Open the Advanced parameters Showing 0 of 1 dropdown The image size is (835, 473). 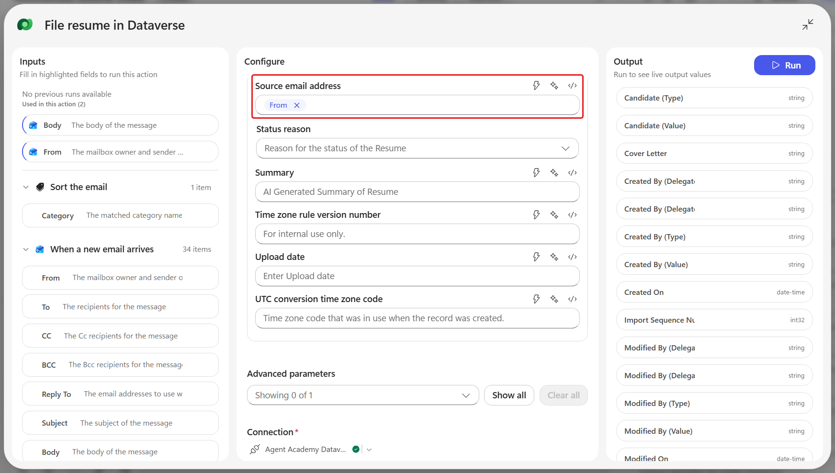pos(363,395)
